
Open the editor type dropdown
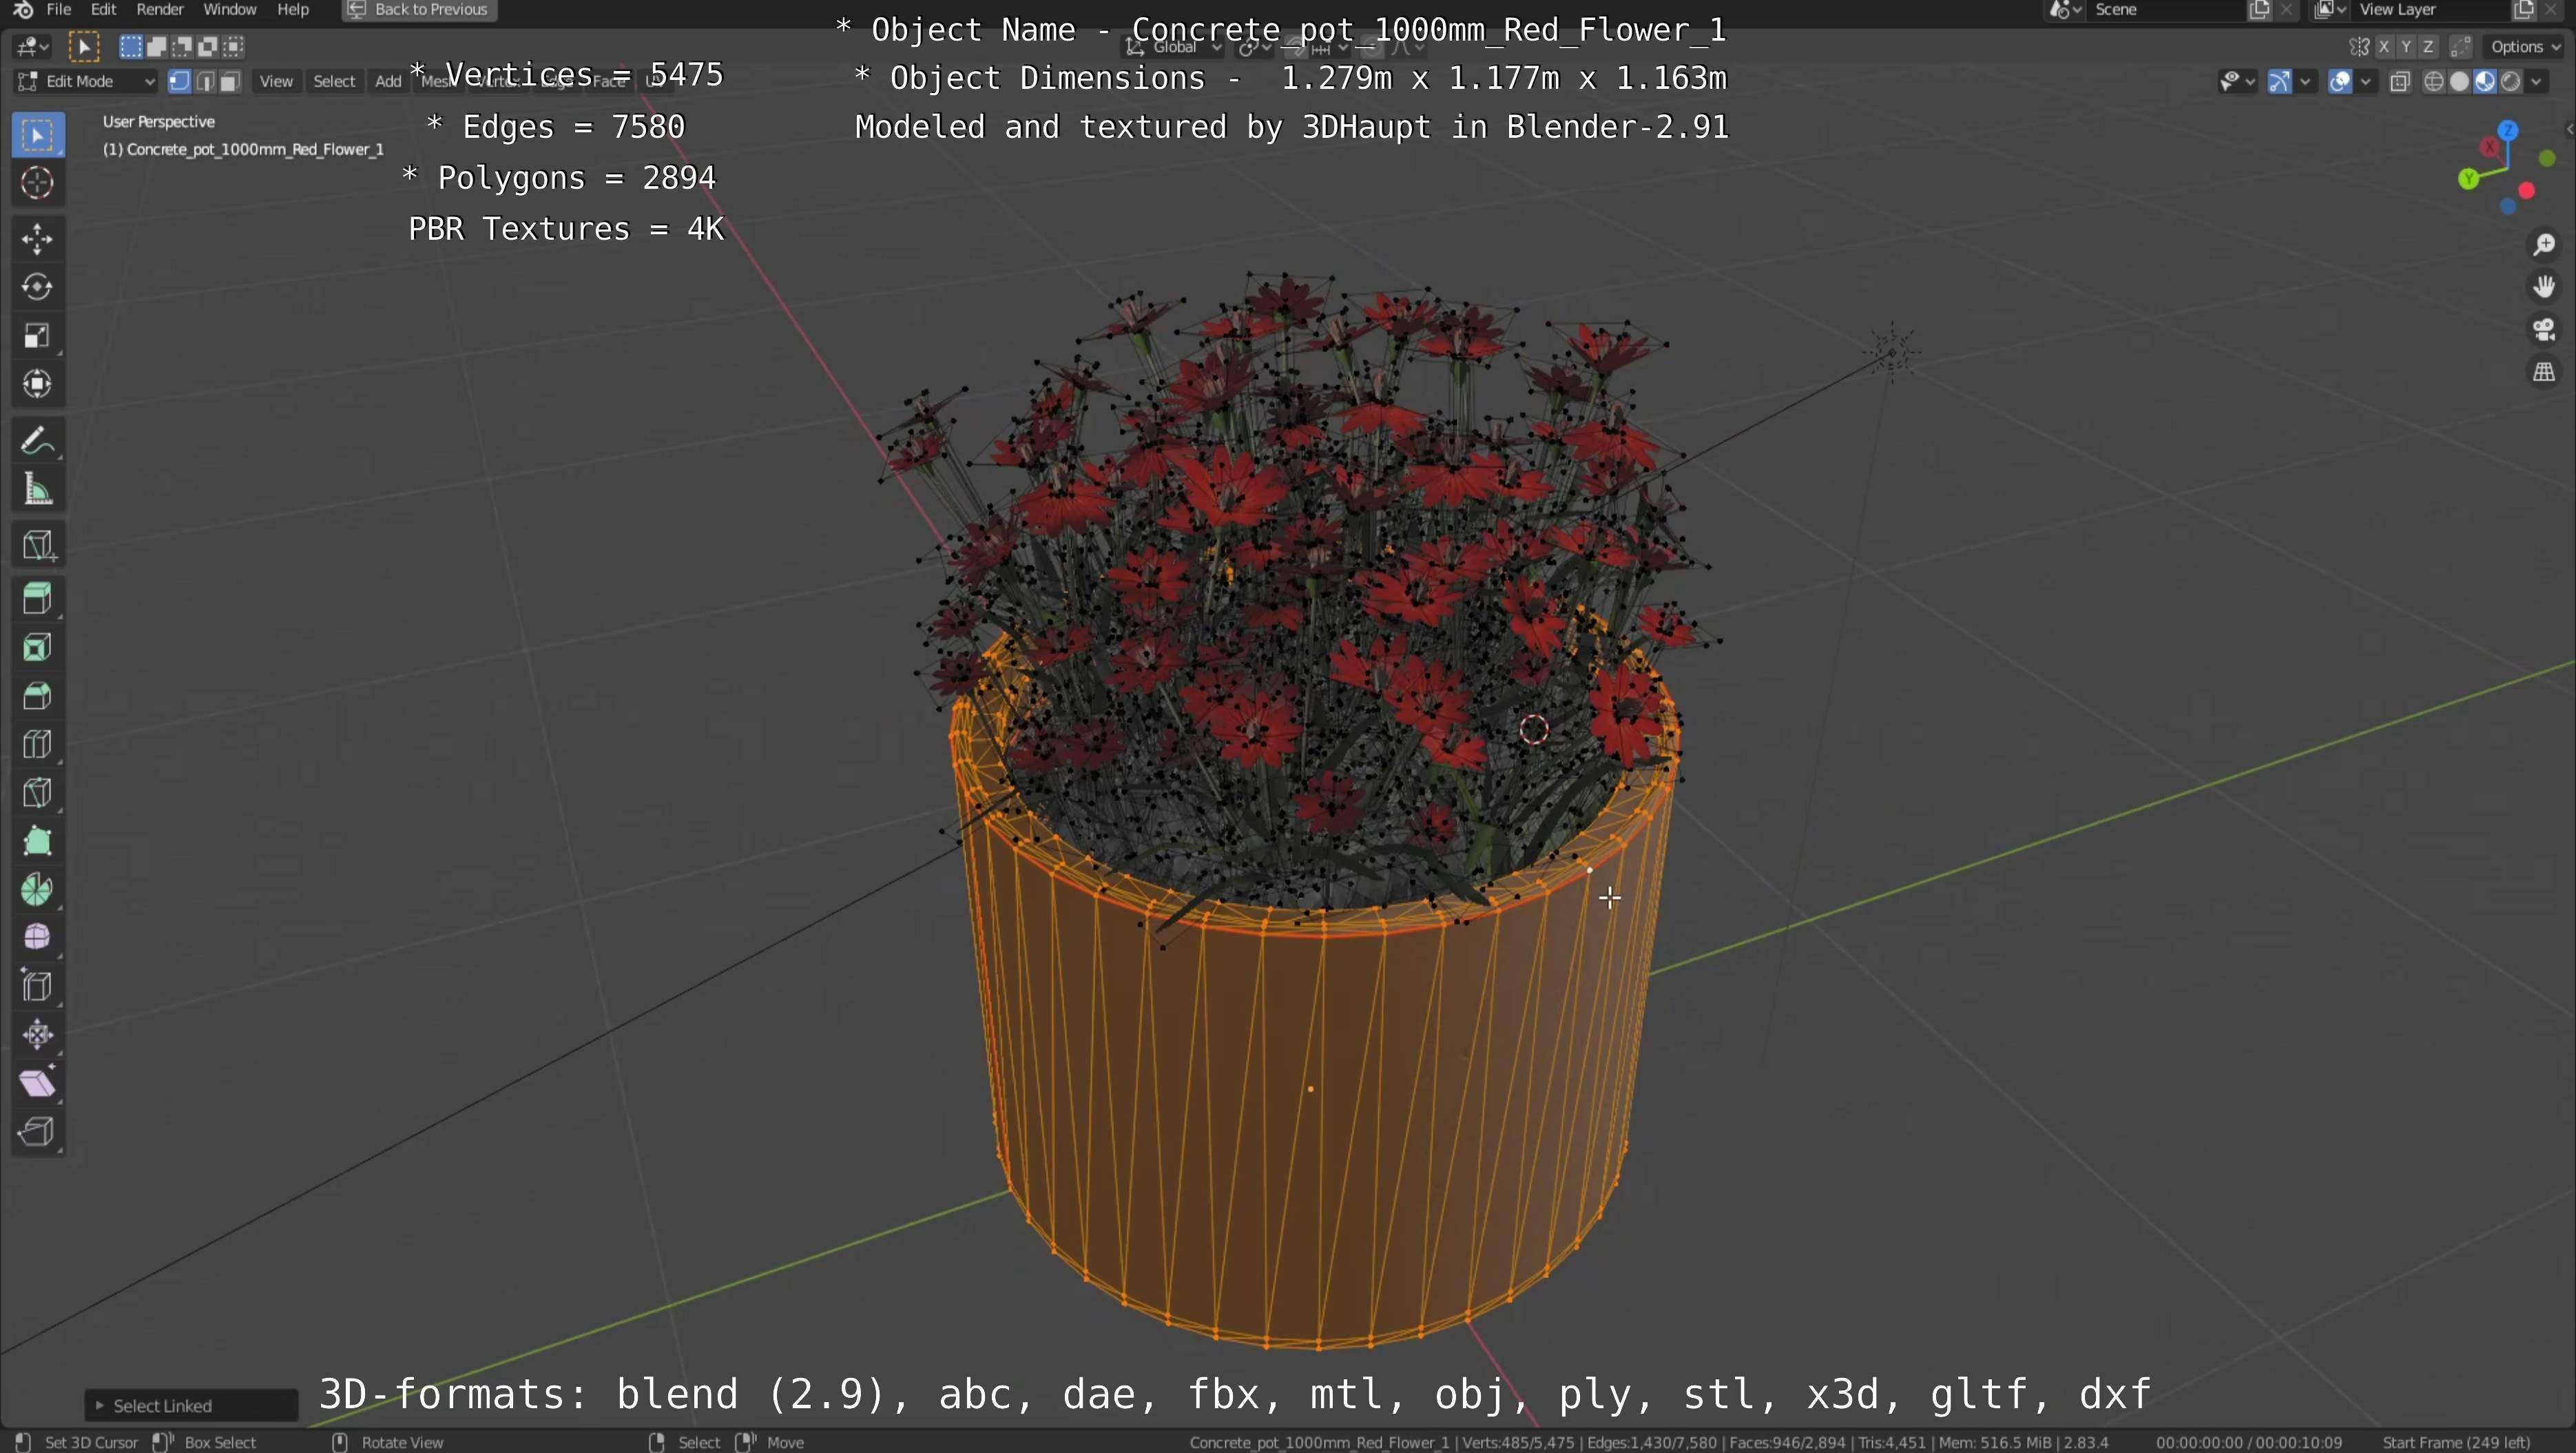33,46
